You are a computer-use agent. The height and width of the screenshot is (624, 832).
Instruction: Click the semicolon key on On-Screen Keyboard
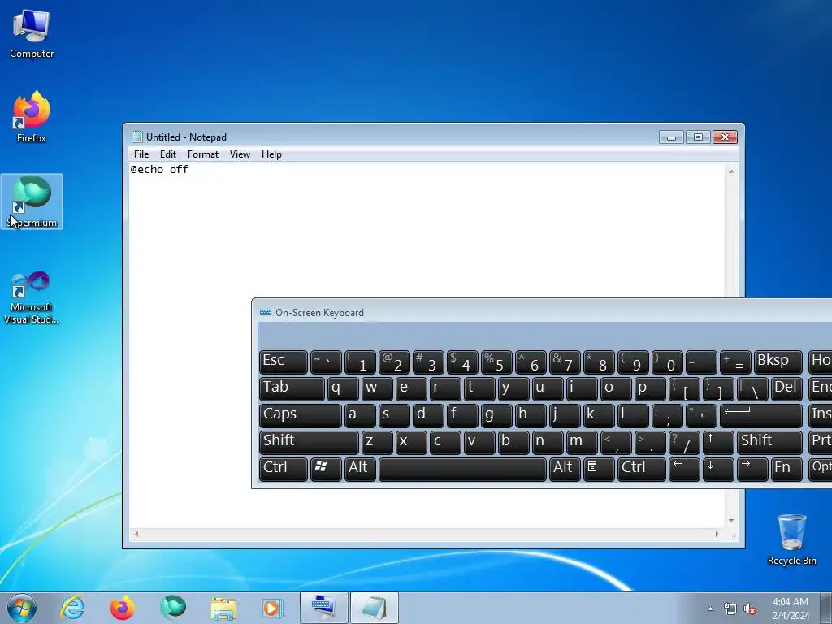point(667,415)
